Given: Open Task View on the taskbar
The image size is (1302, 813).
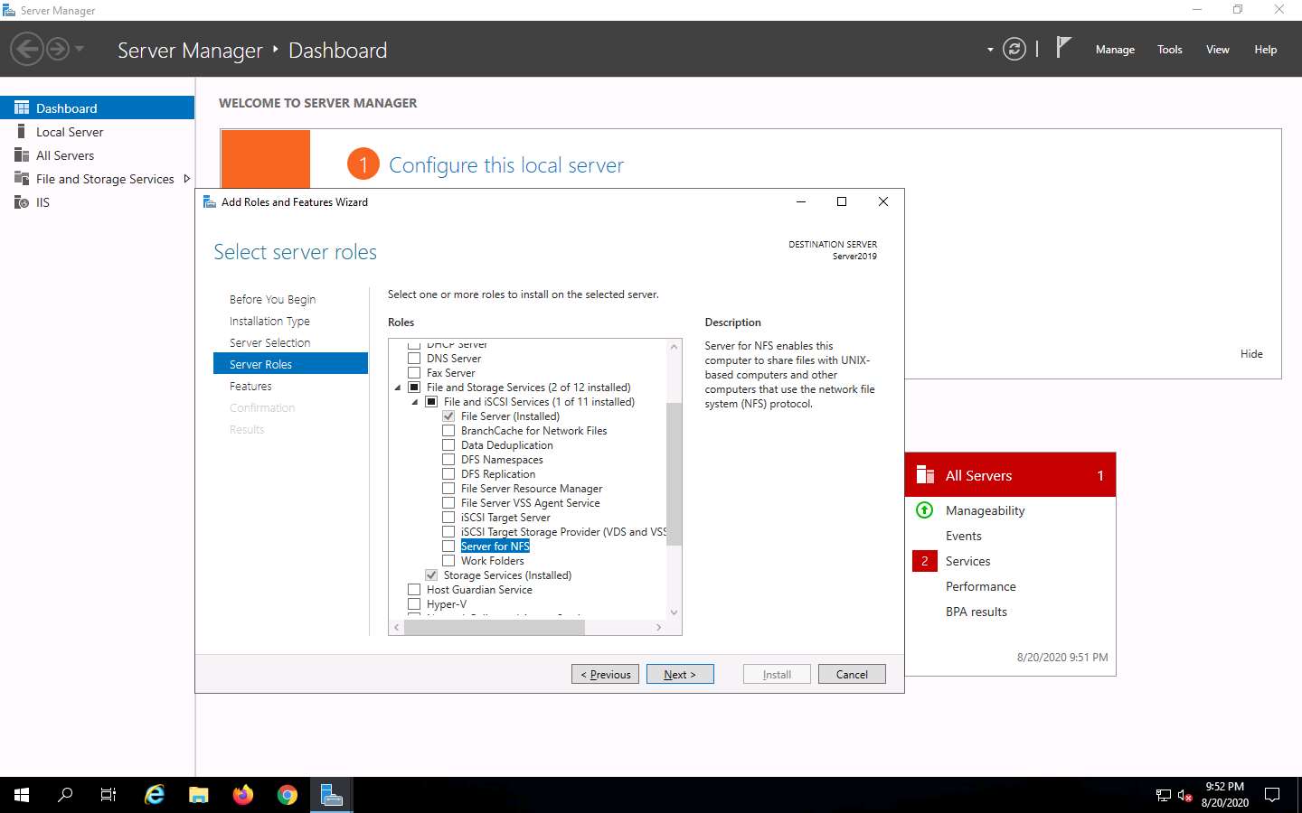Looking at the screenshot, I should coord(108,795).
